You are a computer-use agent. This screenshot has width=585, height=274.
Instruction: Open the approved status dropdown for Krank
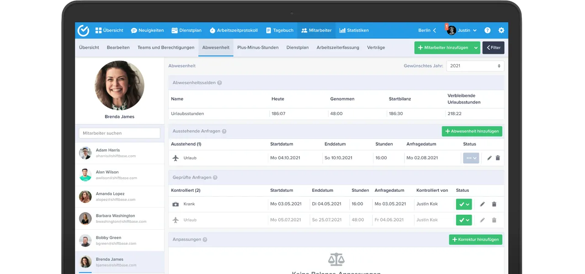pyautogui.click(x=464, y=204)
